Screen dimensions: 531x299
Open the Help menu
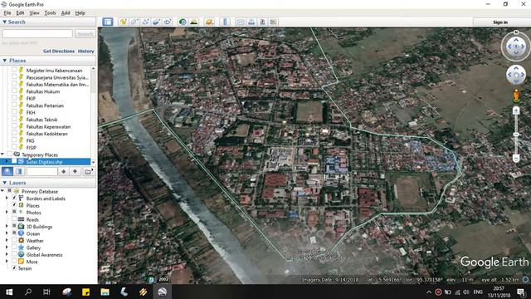point(80,13)
